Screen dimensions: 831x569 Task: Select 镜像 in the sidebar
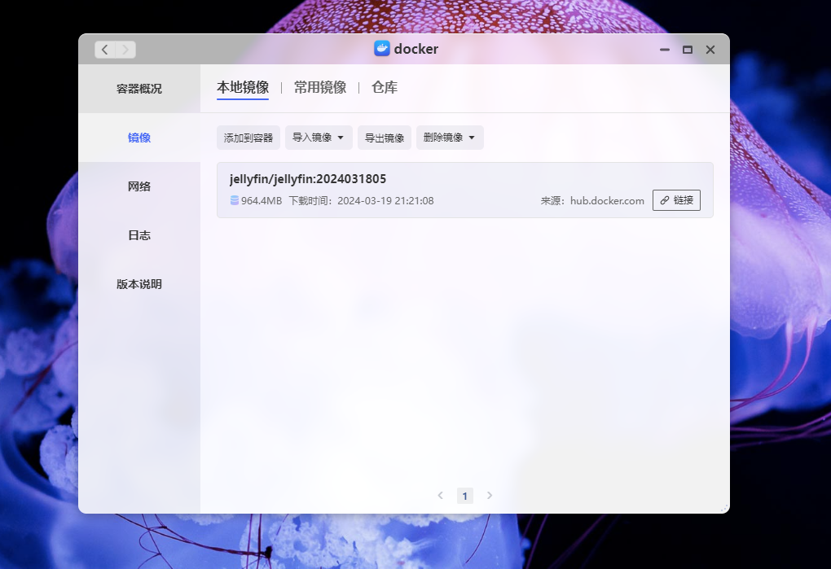[x=139, y=138]
